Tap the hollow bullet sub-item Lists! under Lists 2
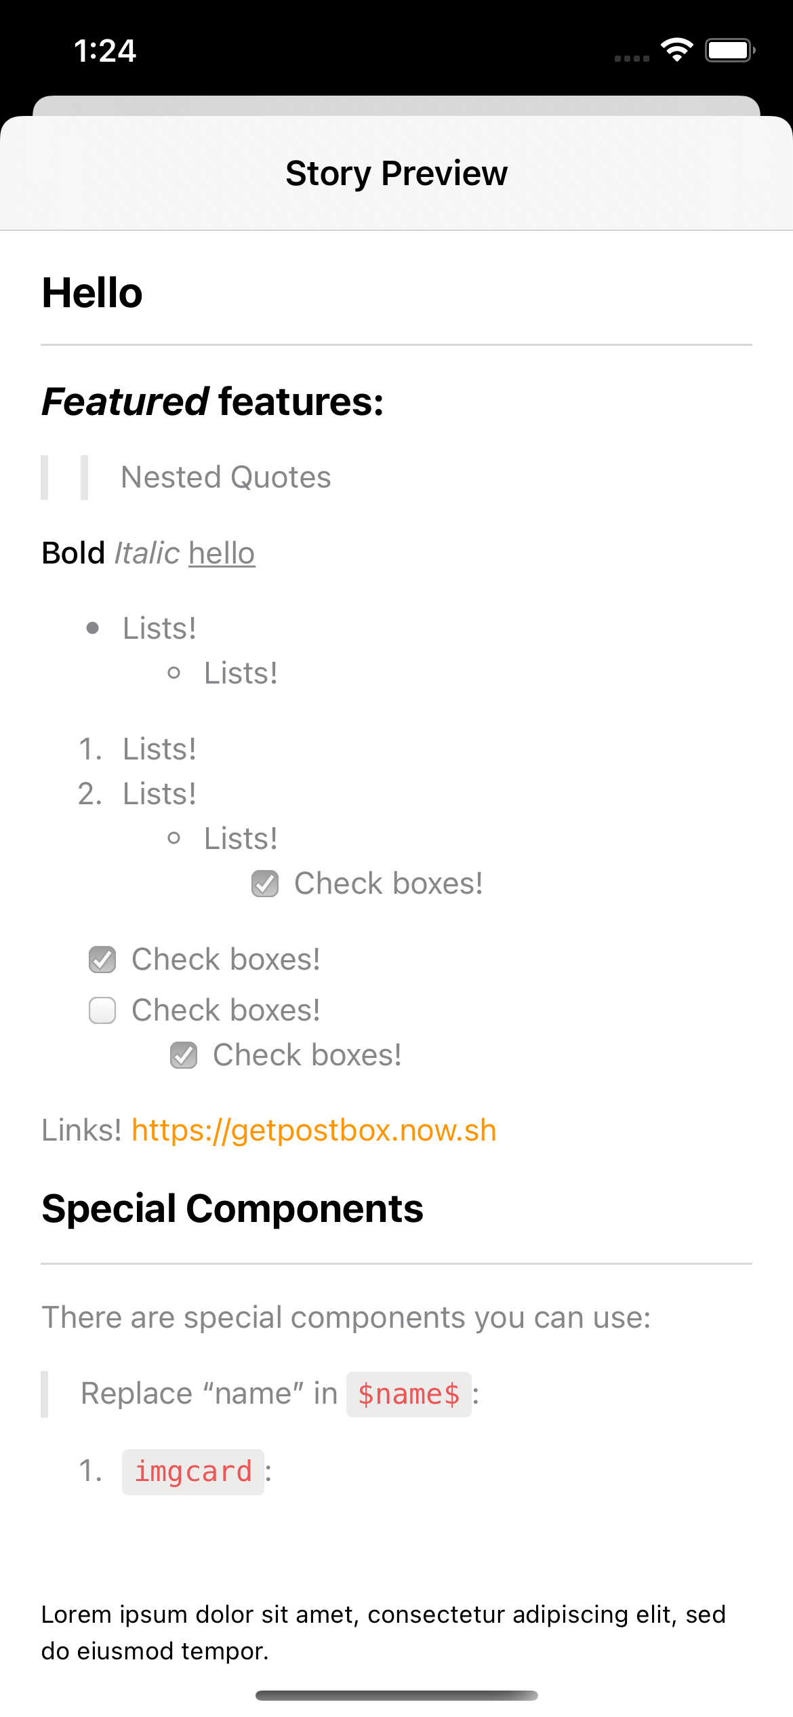 (x=241, y=839)
